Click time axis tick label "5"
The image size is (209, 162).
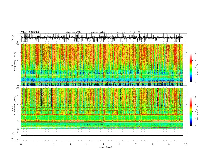pos(103,144)
